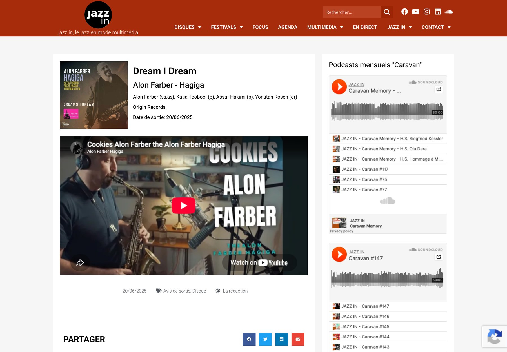This screenshot has height=352, width=507.
Task: Click the Jazz In logo
Action: click(x=98, y=15)
